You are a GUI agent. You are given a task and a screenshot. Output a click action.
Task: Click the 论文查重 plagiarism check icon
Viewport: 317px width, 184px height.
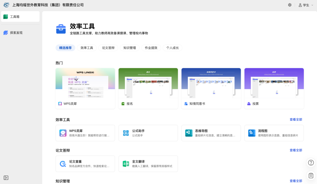pyautogui.click(x=63, y=164)
